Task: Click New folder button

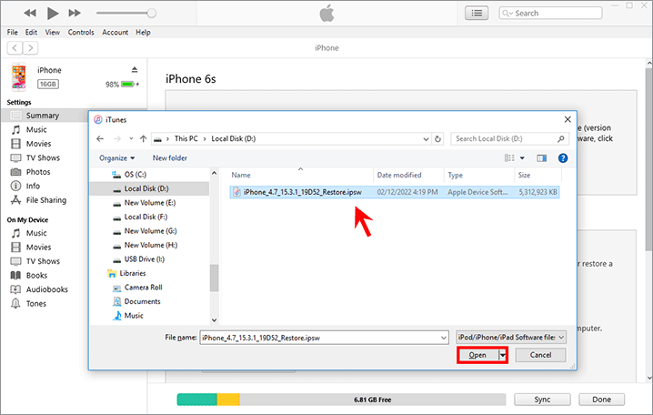Action: (169, 158)
